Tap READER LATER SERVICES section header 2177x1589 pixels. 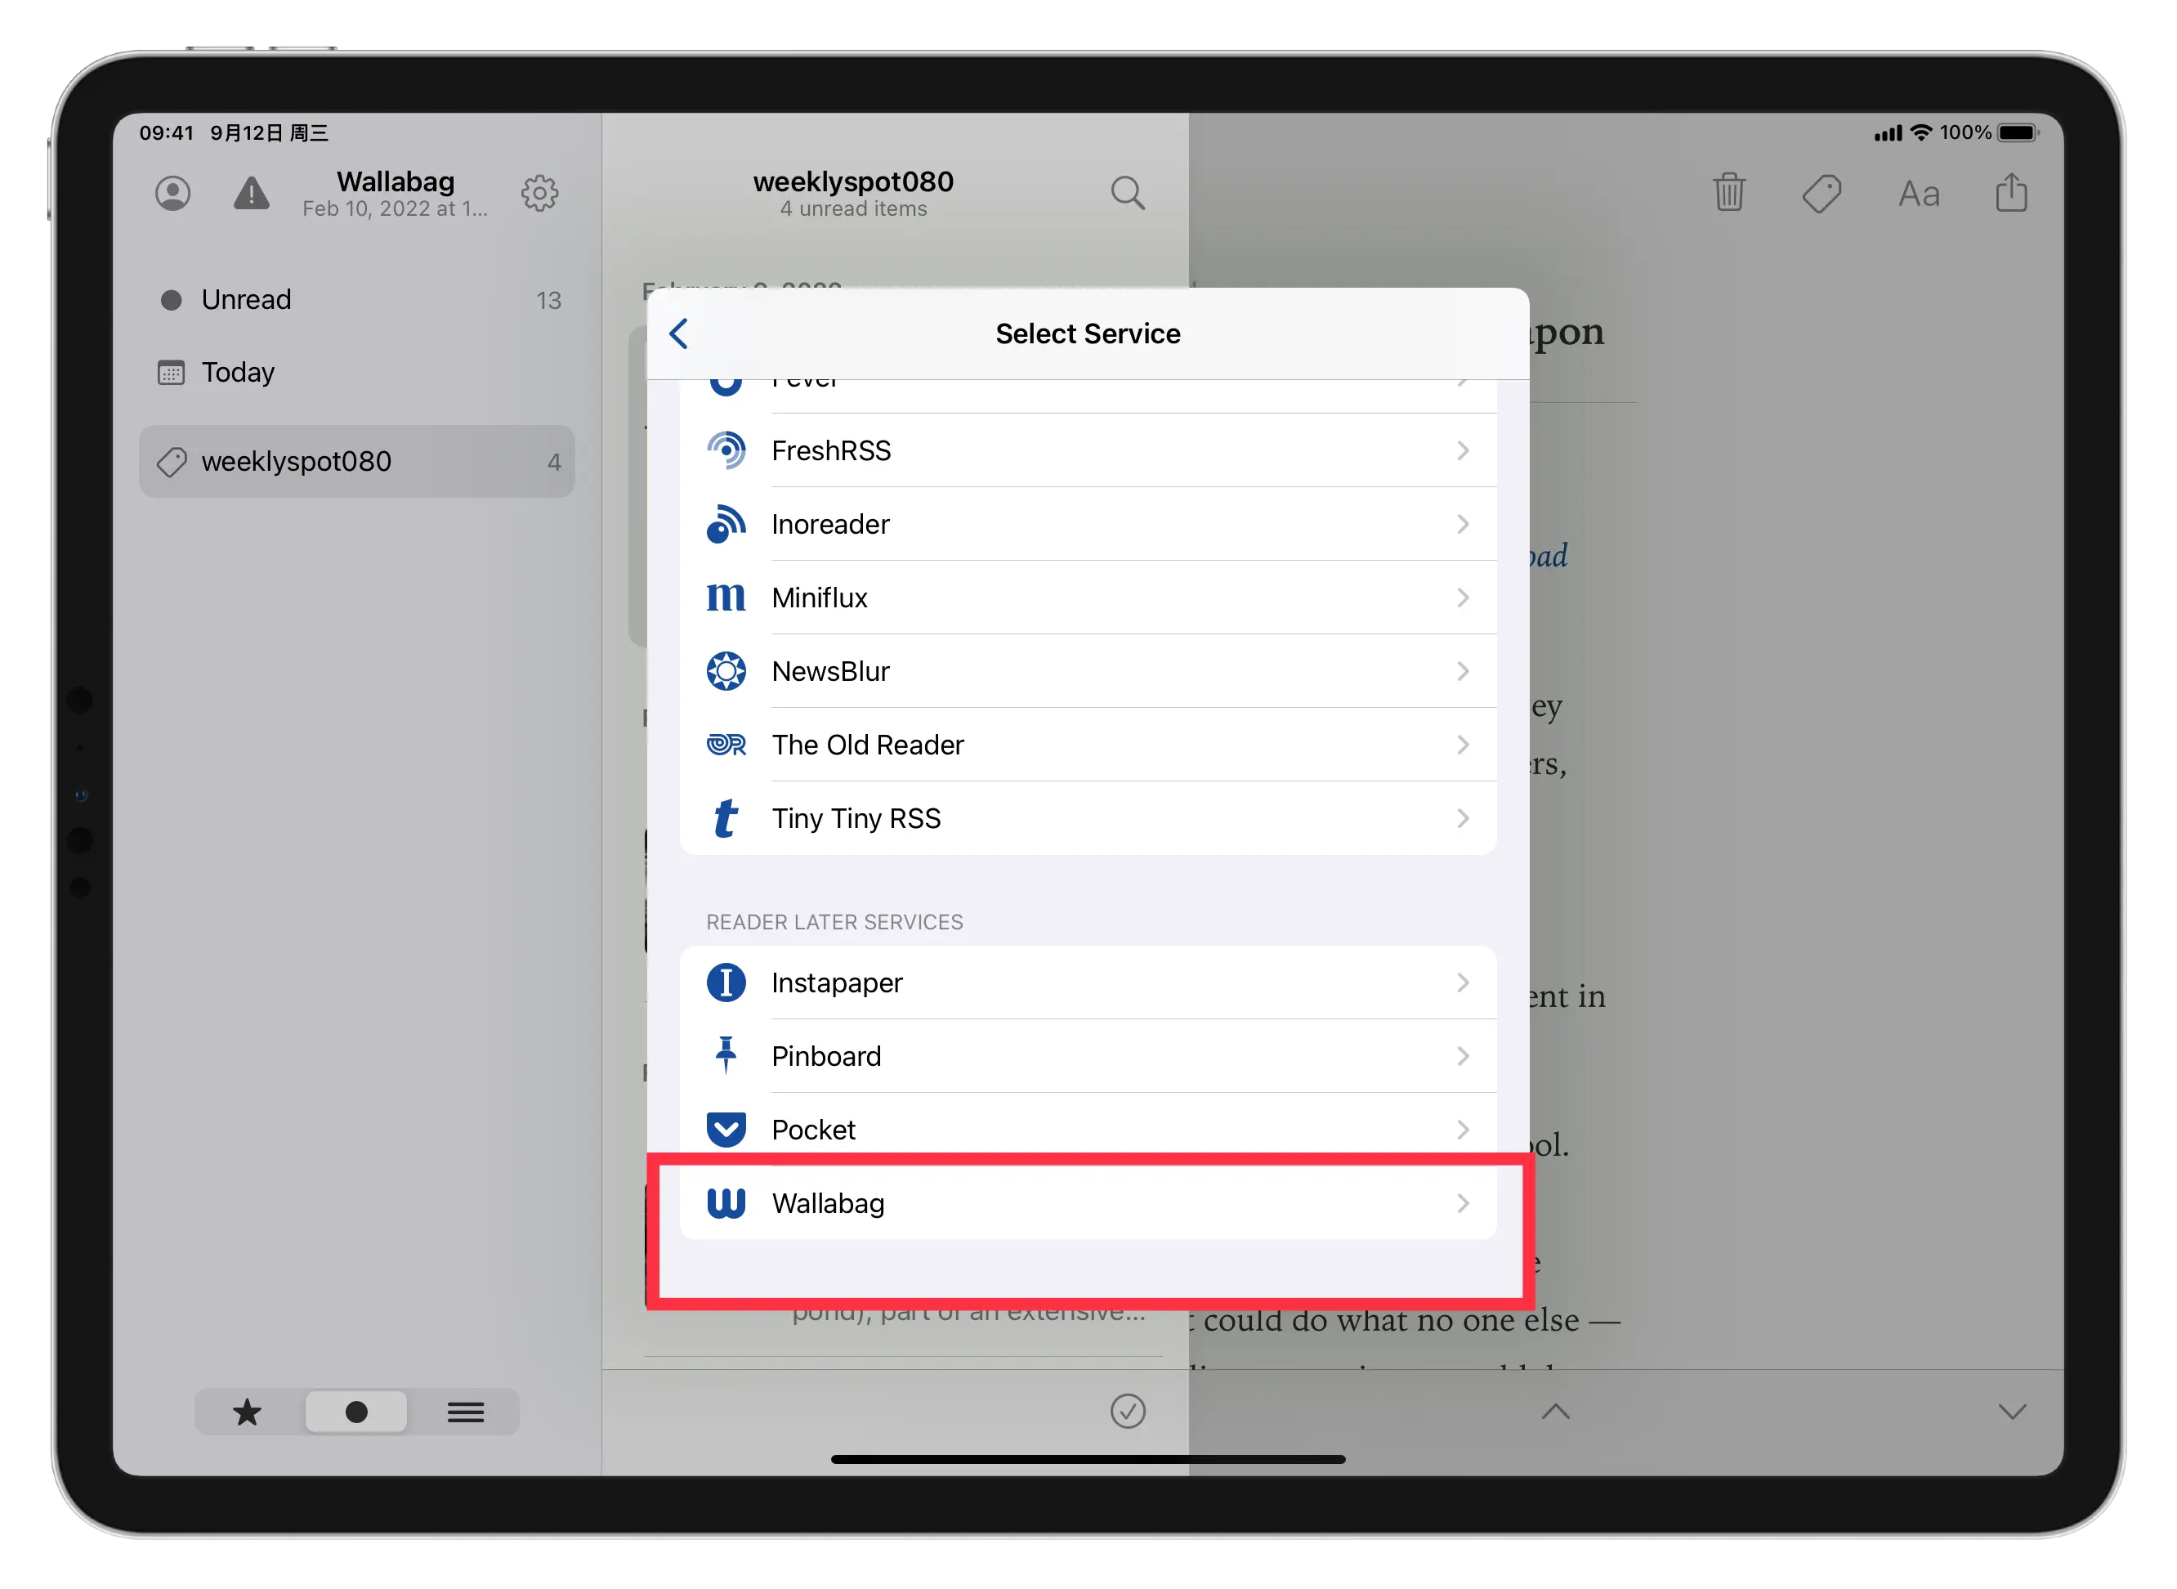pyautogui.click(x=834, y=923)
